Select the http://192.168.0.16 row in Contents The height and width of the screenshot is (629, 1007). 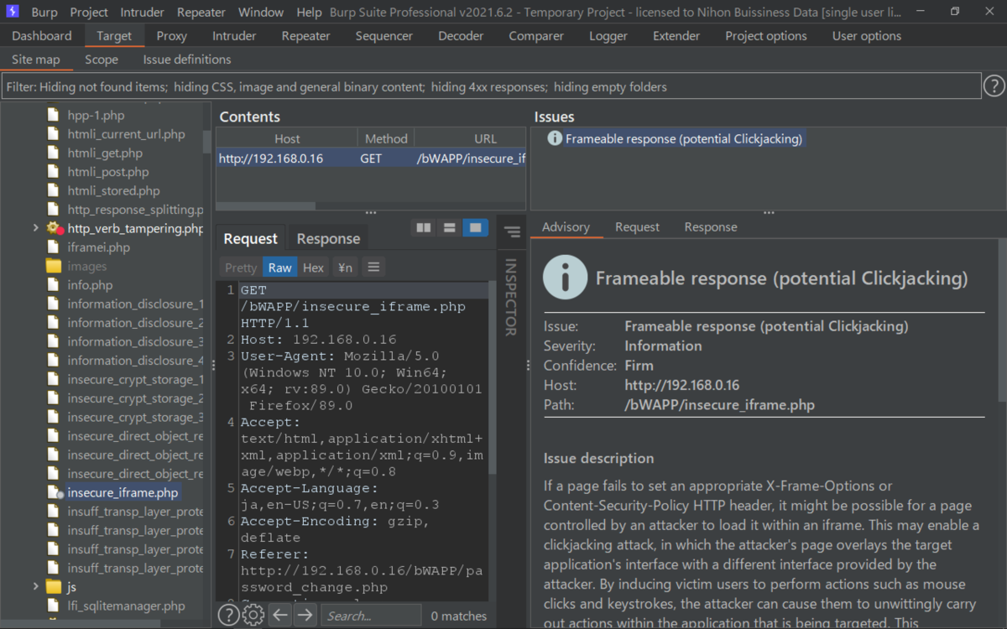[371, 158]
